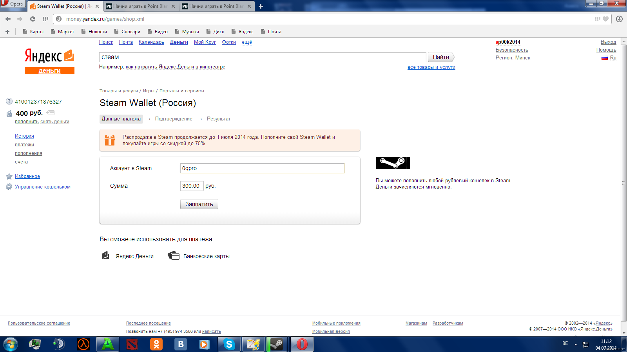Click the add bookmark plus icon
The height and width of the screenshot is (352, 627).
coord(7,31)
